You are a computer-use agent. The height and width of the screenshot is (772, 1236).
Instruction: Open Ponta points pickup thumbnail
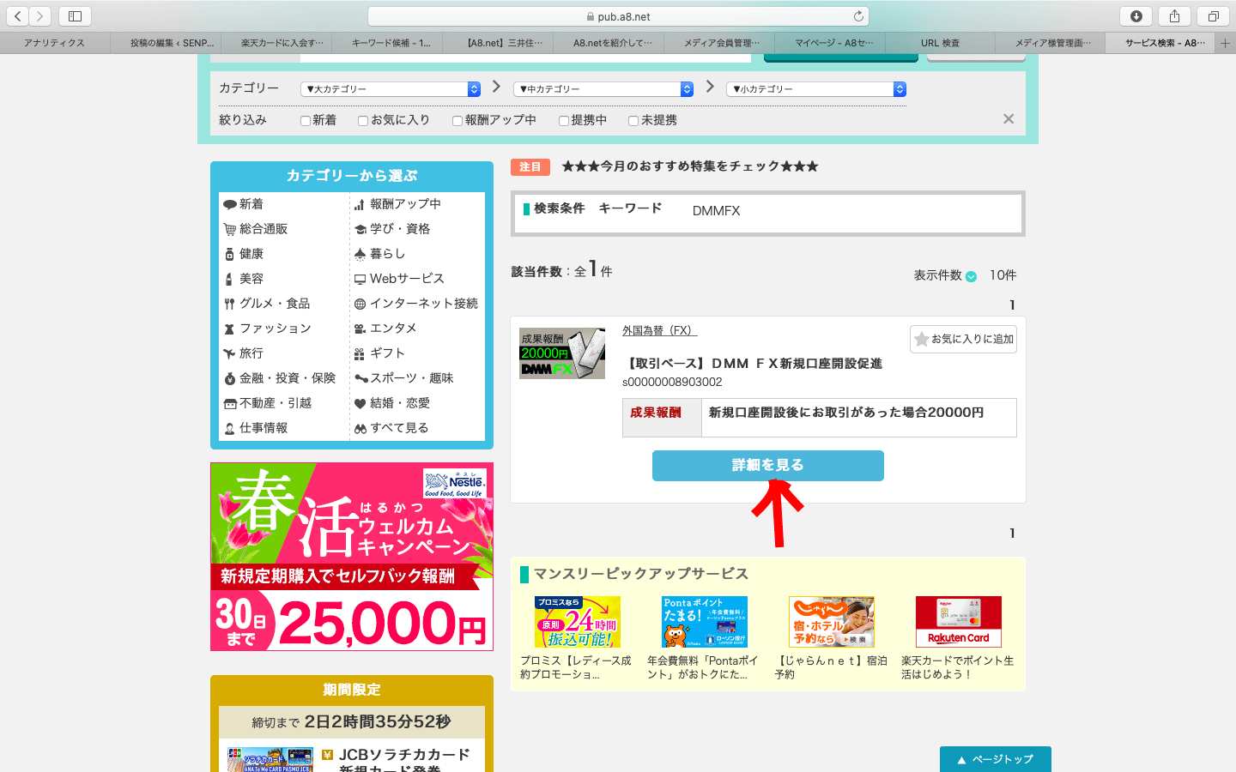[x=705, y=622]
